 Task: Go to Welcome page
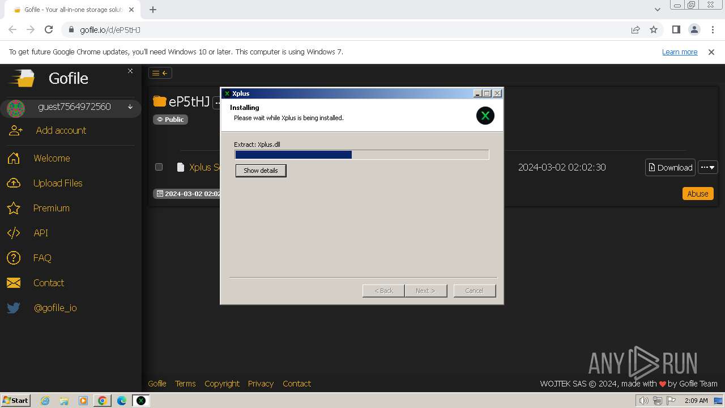click(x=52, y=158)
